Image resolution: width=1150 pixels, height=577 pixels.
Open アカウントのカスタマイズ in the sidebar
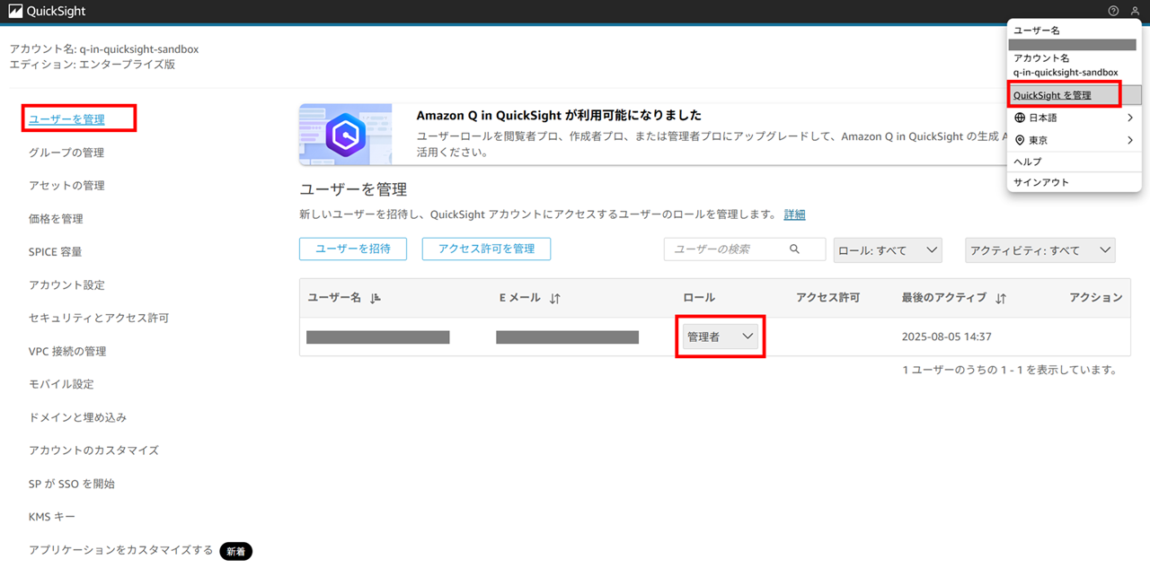[x=93, y=450]
